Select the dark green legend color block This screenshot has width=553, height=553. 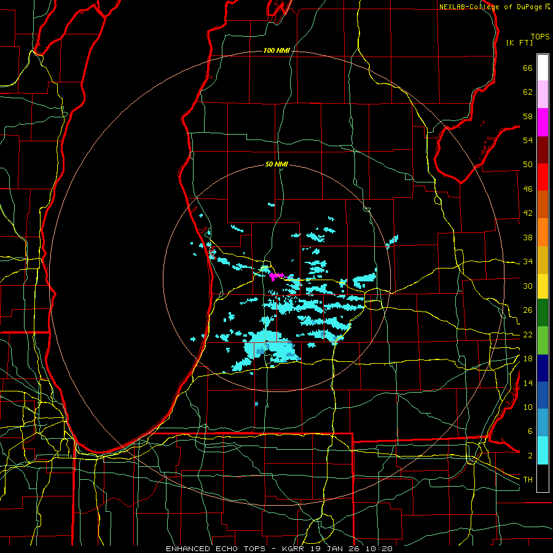click(x=543, y=313)
